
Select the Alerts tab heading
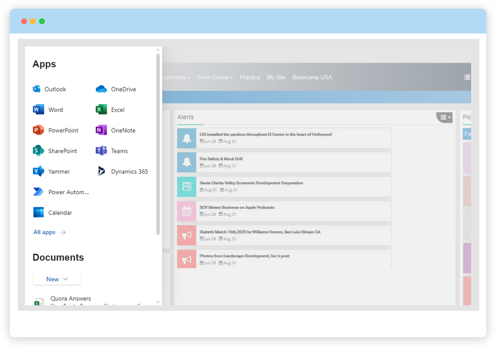(x=186, y=117)
